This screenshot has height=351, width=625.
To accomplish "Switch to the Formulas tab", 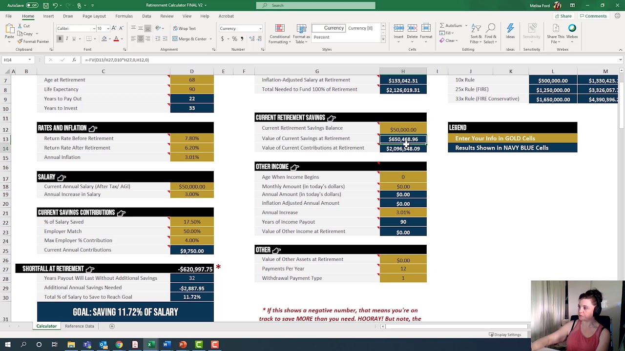I will pyautogui.click(x=124, y=16).
